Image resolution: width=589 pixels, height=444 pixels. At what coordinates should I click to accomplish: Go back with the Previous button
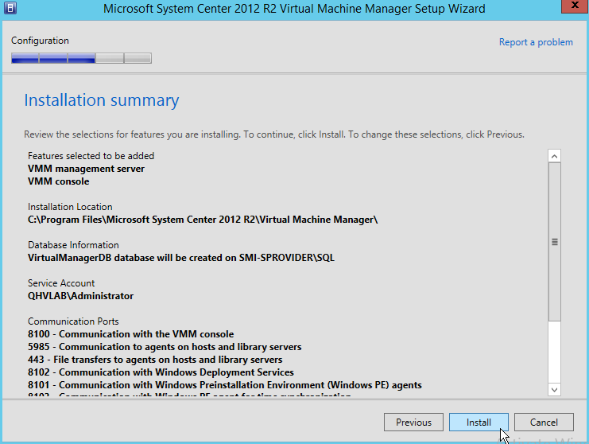click(x=413, y=423)
